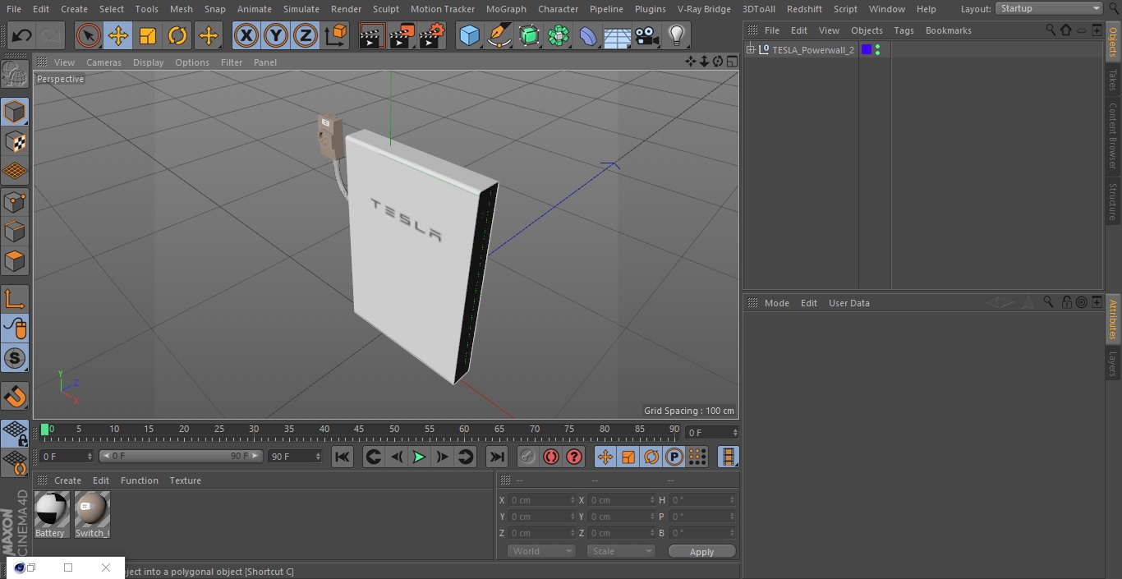This screenshot has height=579, width=1122.
Task: Step the H rotation value arrows
Action: click(733, 500)
